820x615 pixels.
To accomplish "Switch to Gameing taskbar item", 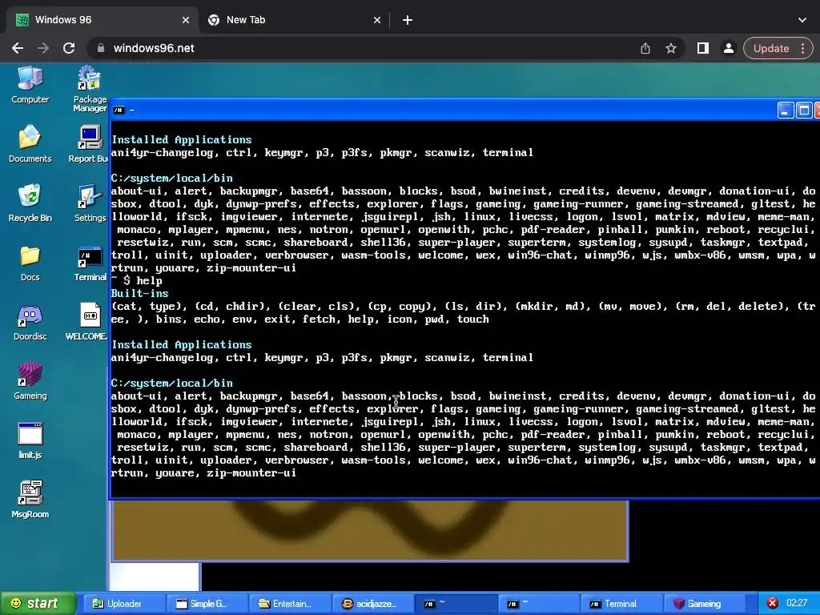I will (x=703, y=604).
